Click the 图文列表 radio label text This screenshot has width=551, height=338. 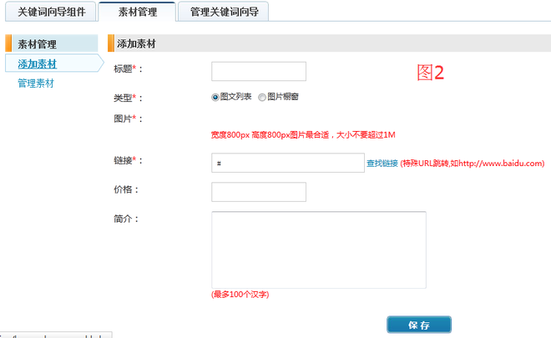[235, 97]
